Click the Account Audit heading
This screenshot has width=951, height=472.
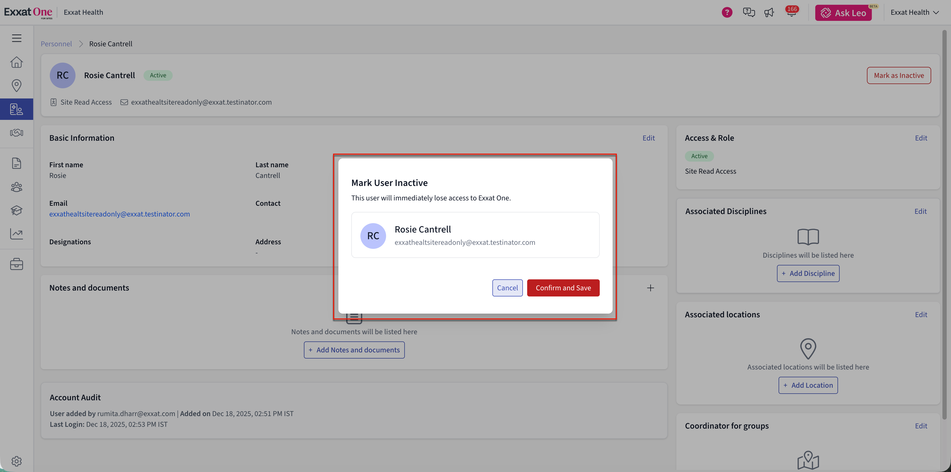[75, 398]
